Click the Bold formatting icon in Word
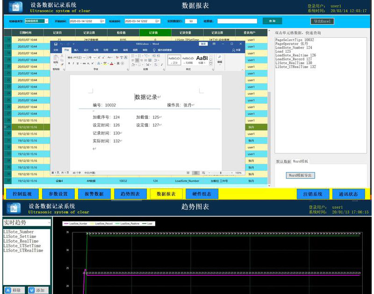Screen dimensions: 374x294 pos(69,63)
